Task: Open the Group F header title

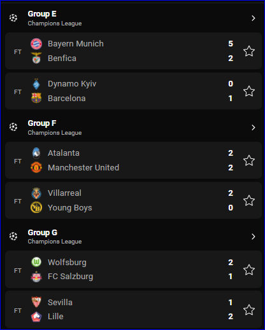Action: [x=42, y=123]
